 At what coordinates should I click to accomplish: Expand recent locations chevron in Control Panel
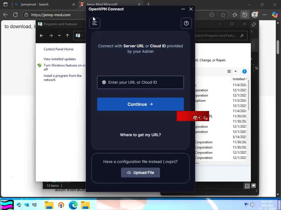pos(59,36)
